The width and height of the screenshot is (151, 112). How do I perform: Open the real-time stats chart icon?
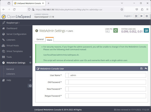(x=146, y=30)
